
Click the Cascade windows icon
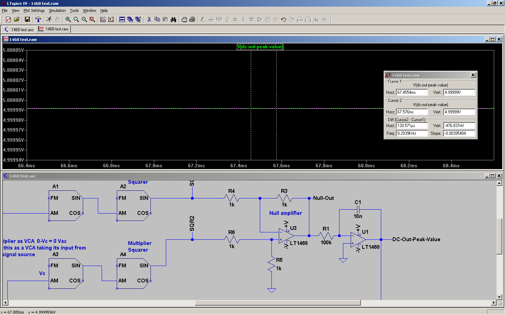click(x=130, y=20)
